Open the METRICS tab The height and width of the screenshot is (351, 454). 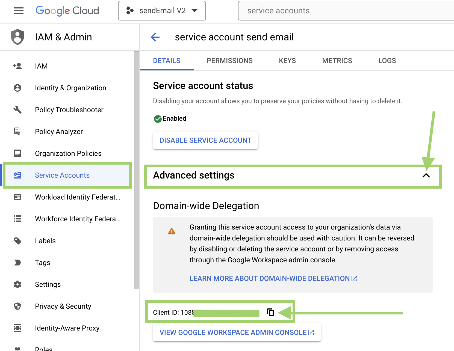pos(337,61)
